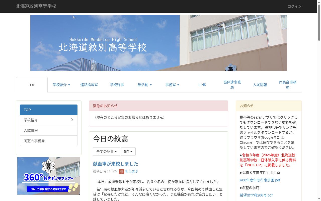Screen dimensions: 321x201
Task: Open 入試情報 tab in navigation bar
Action: pyautogui.click(x=260, y=85)
